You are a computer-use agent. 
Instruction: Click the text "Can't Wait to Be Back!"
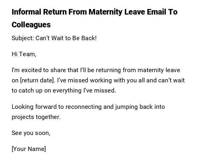pyautogui.click(x=66, y=38)
